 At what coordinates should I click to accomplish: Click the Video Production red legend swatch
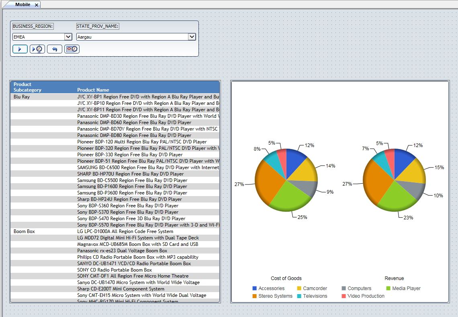coord(344,296)
